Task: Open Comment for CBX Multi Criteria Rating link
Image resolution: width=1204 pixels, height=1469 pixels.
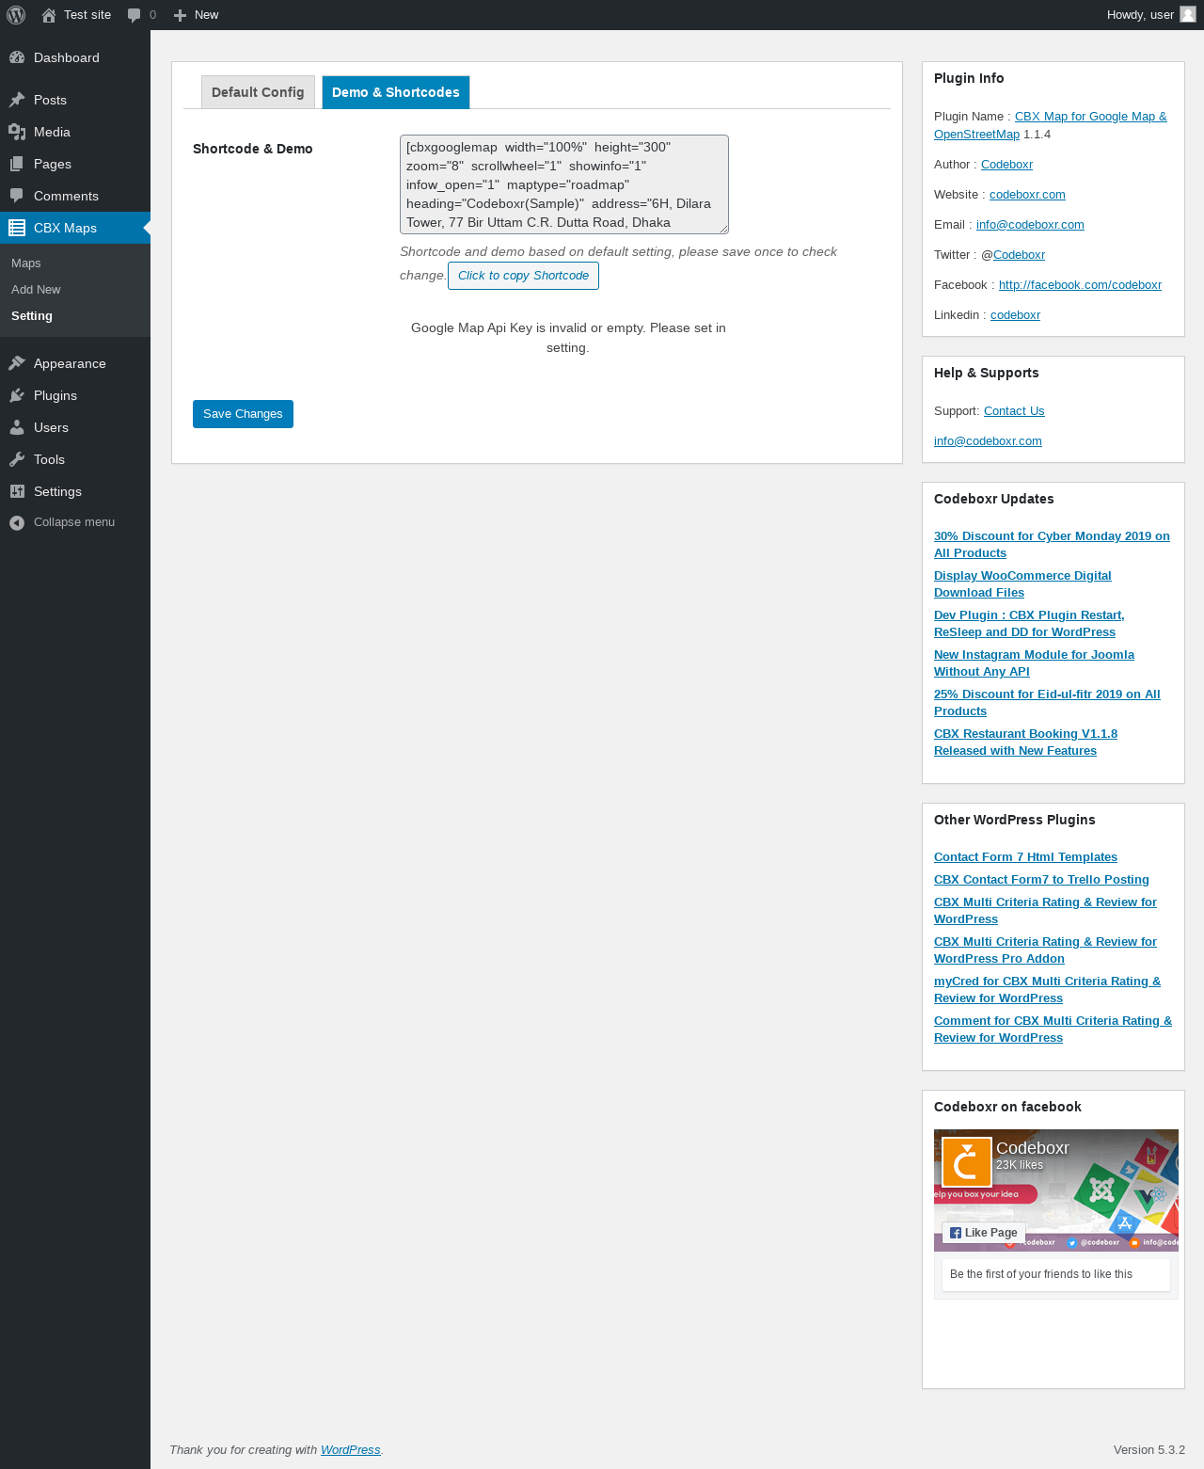Action: tap(1053, 1030)
